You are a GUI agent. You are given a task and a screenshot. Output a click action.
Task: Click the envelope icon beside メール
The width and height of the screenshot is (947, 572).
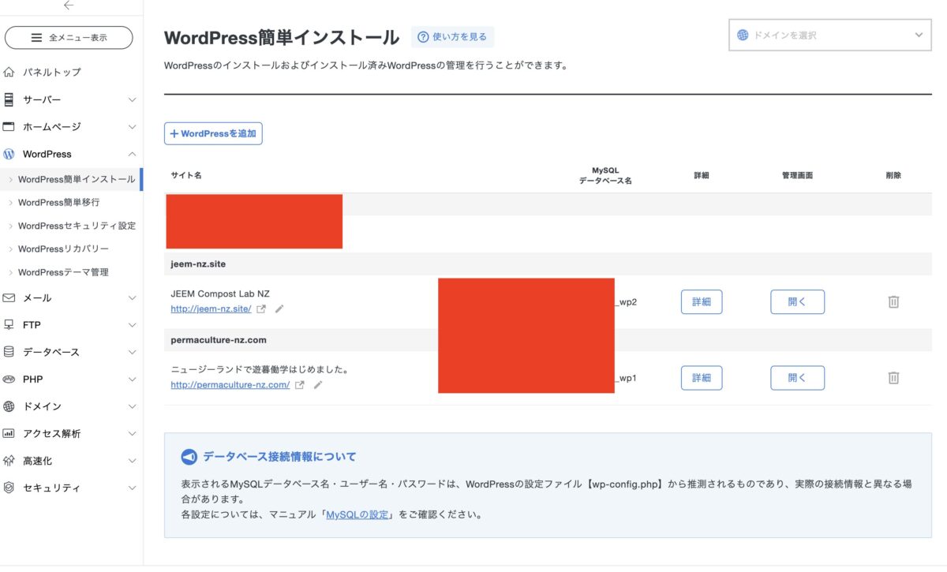click(x=9, y=297)
